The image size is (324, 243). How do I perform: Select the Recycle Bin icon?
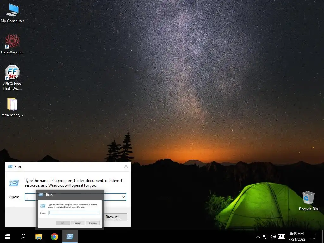pos(308,201)
